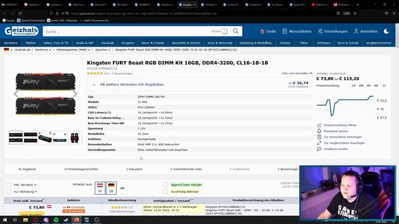Switch to the 45 Angebote tab

(x=27, y=169)
